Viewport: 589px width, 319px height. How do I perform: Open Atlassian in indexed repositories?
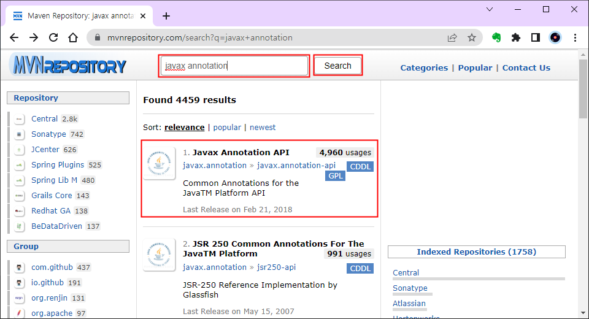tap(409, 304)
